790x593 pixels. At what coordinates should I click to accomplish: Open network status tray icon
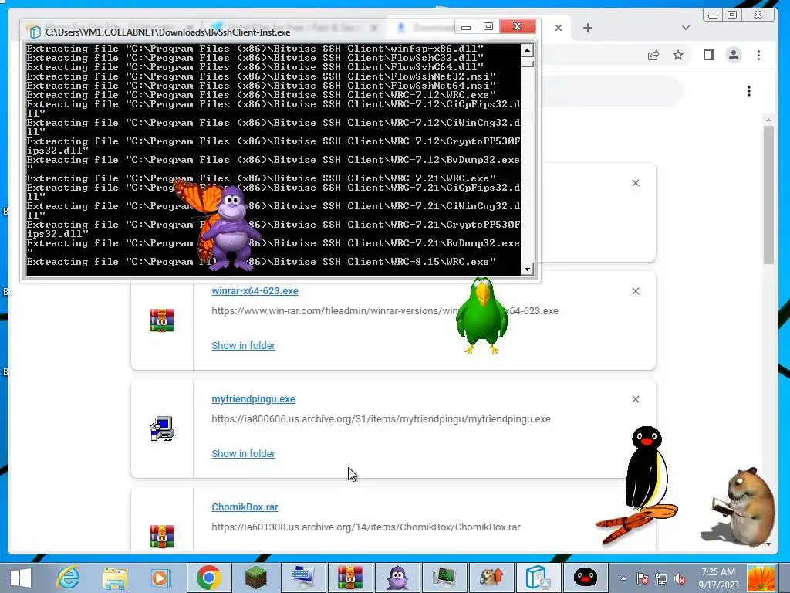[x=661, y=578]
